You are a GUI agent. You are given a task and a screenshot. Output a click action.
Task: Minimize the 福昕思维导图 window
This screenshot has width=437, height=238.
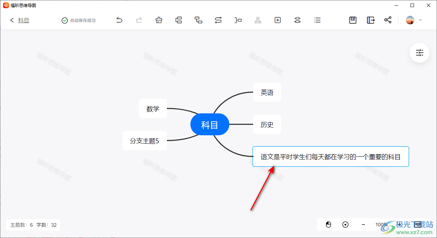(x=396, y=5)
